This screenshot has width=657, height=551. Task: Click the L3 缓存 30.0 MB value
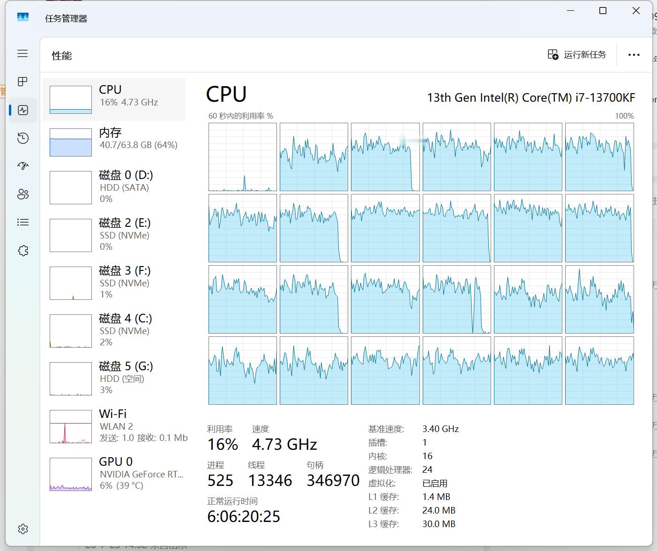[439, 524]
